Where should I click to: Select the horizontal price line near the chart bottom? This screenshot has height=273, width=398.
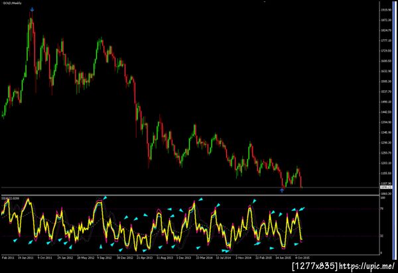tap(190, 188)
